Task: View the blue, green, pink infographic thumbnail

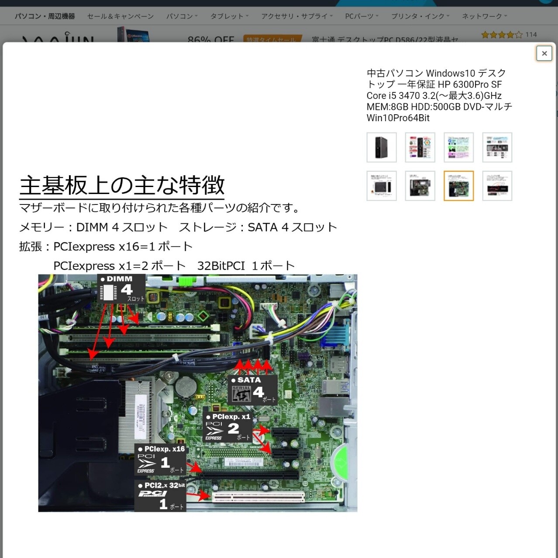Action: tap(458, 147)
